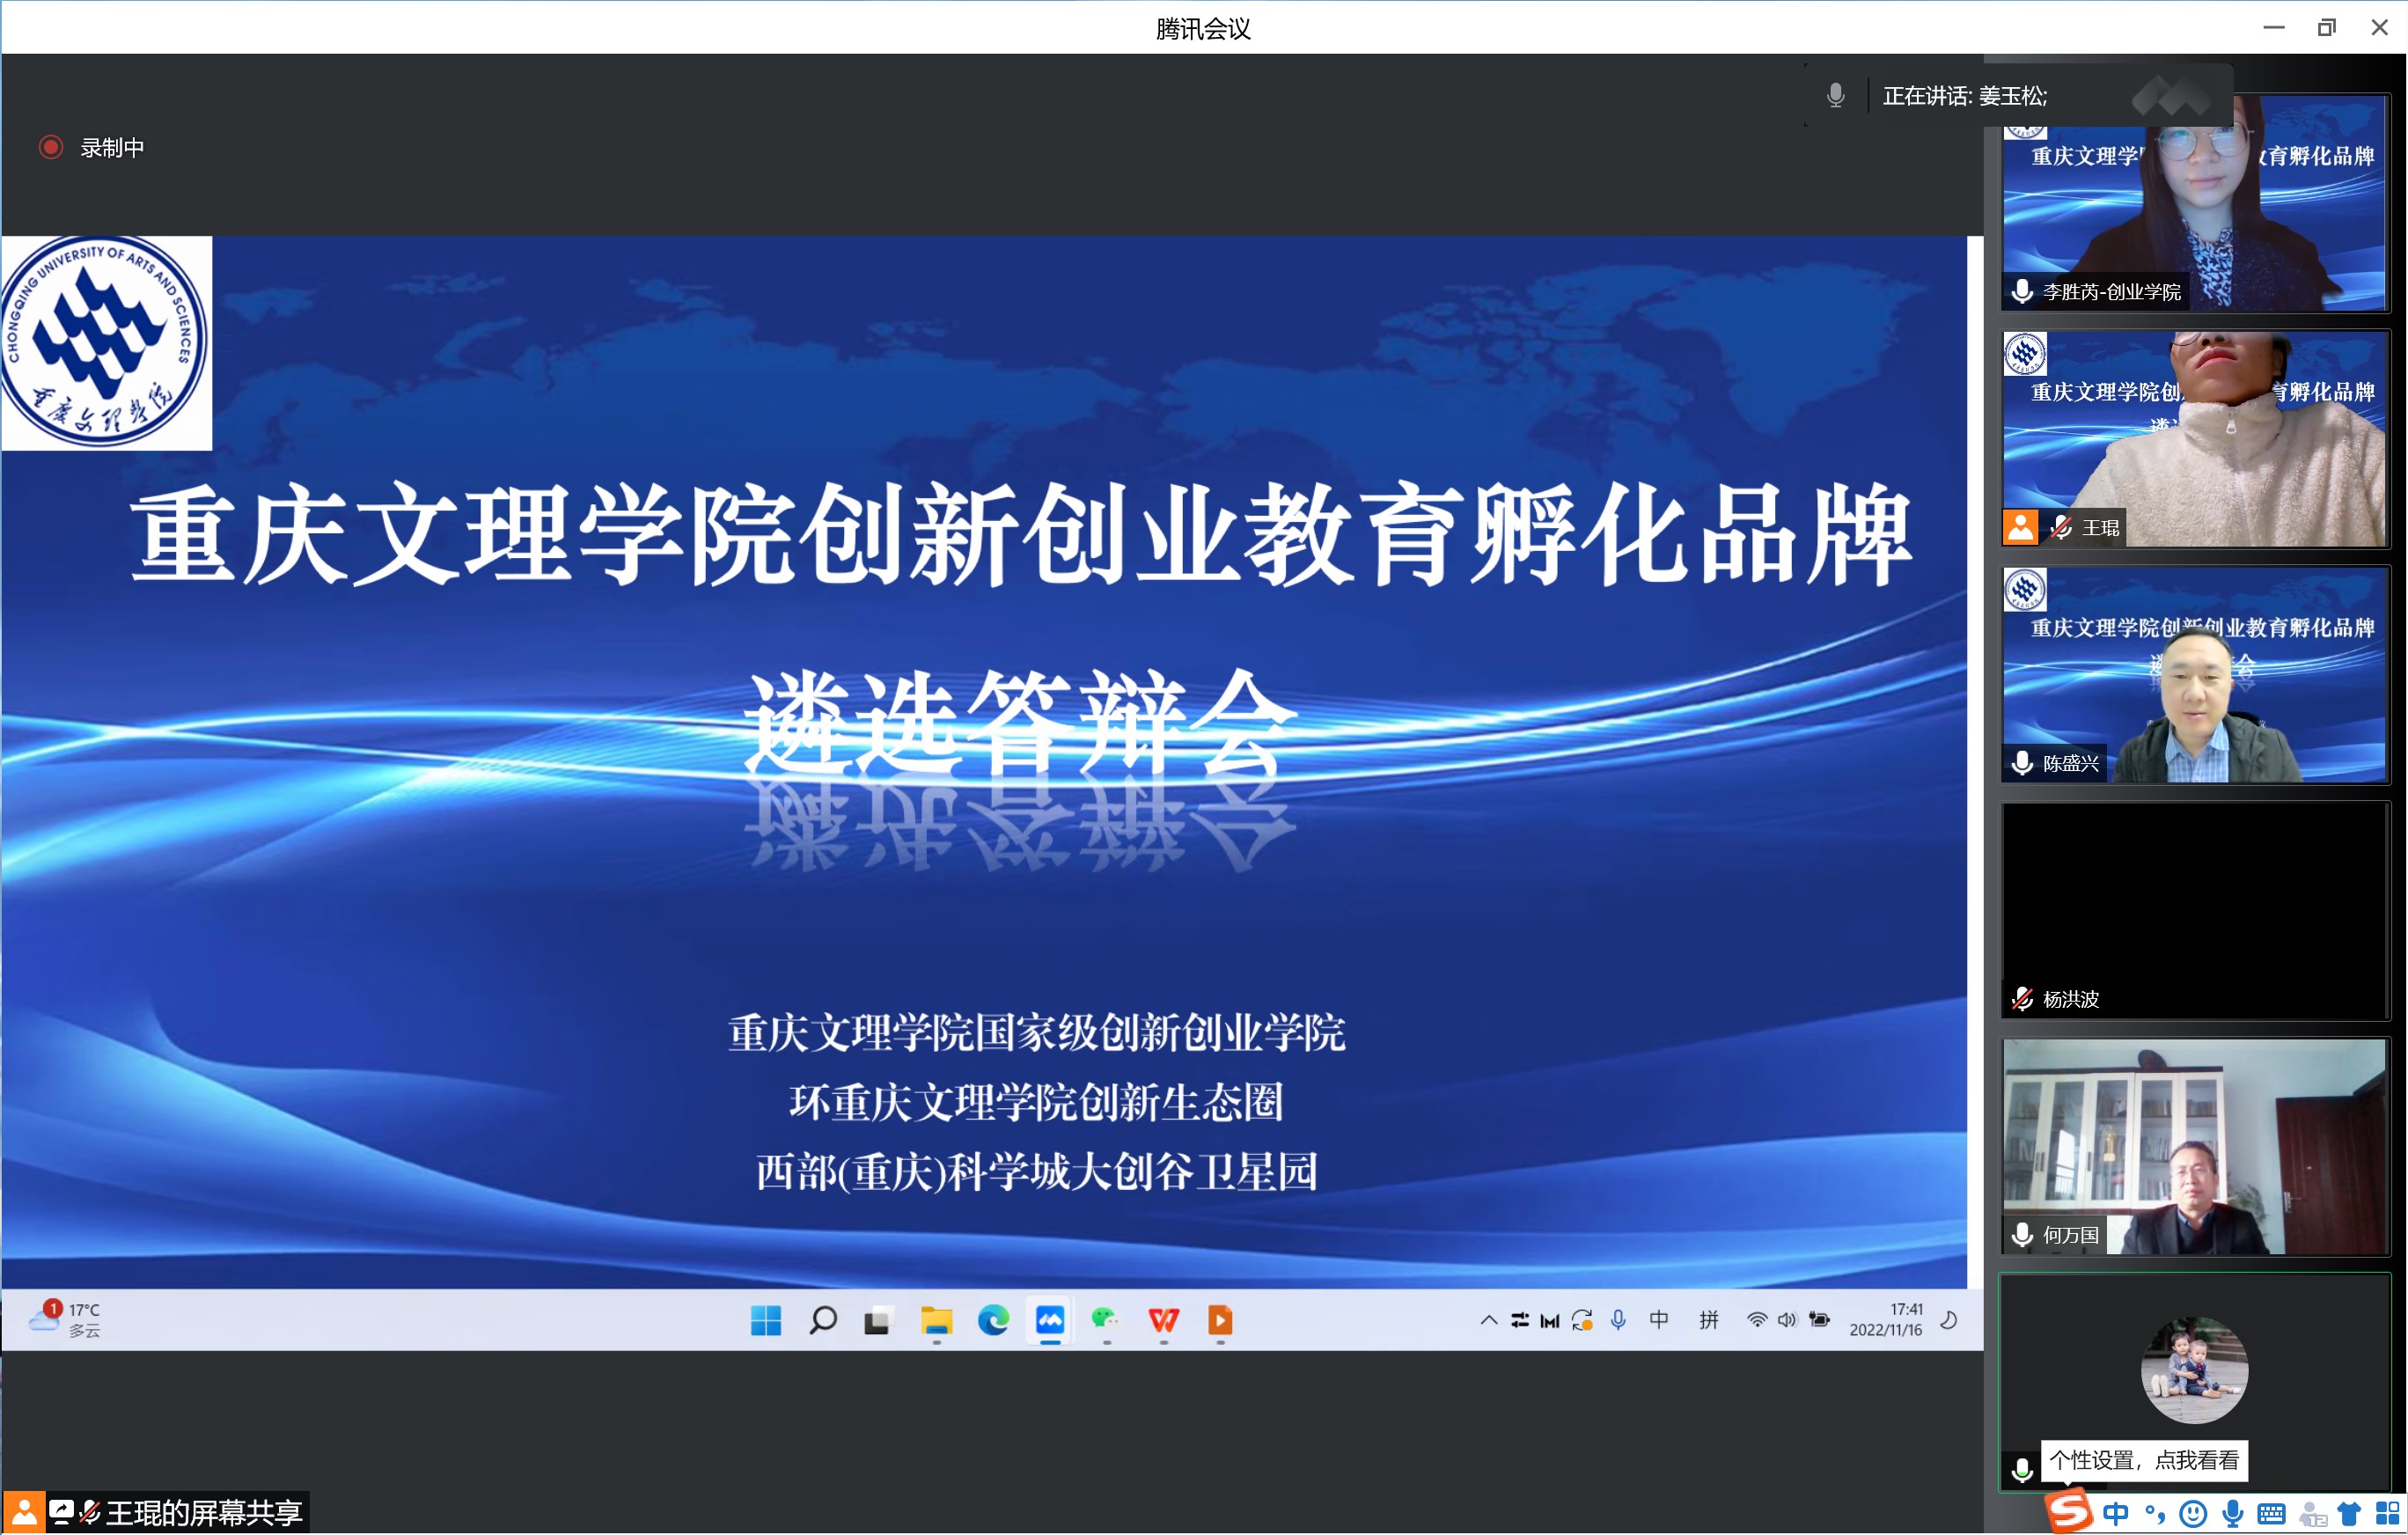Open the Sogou toolbox grid icon
Screen dimensions: 2408x1535
(x=2387, y=1514)
